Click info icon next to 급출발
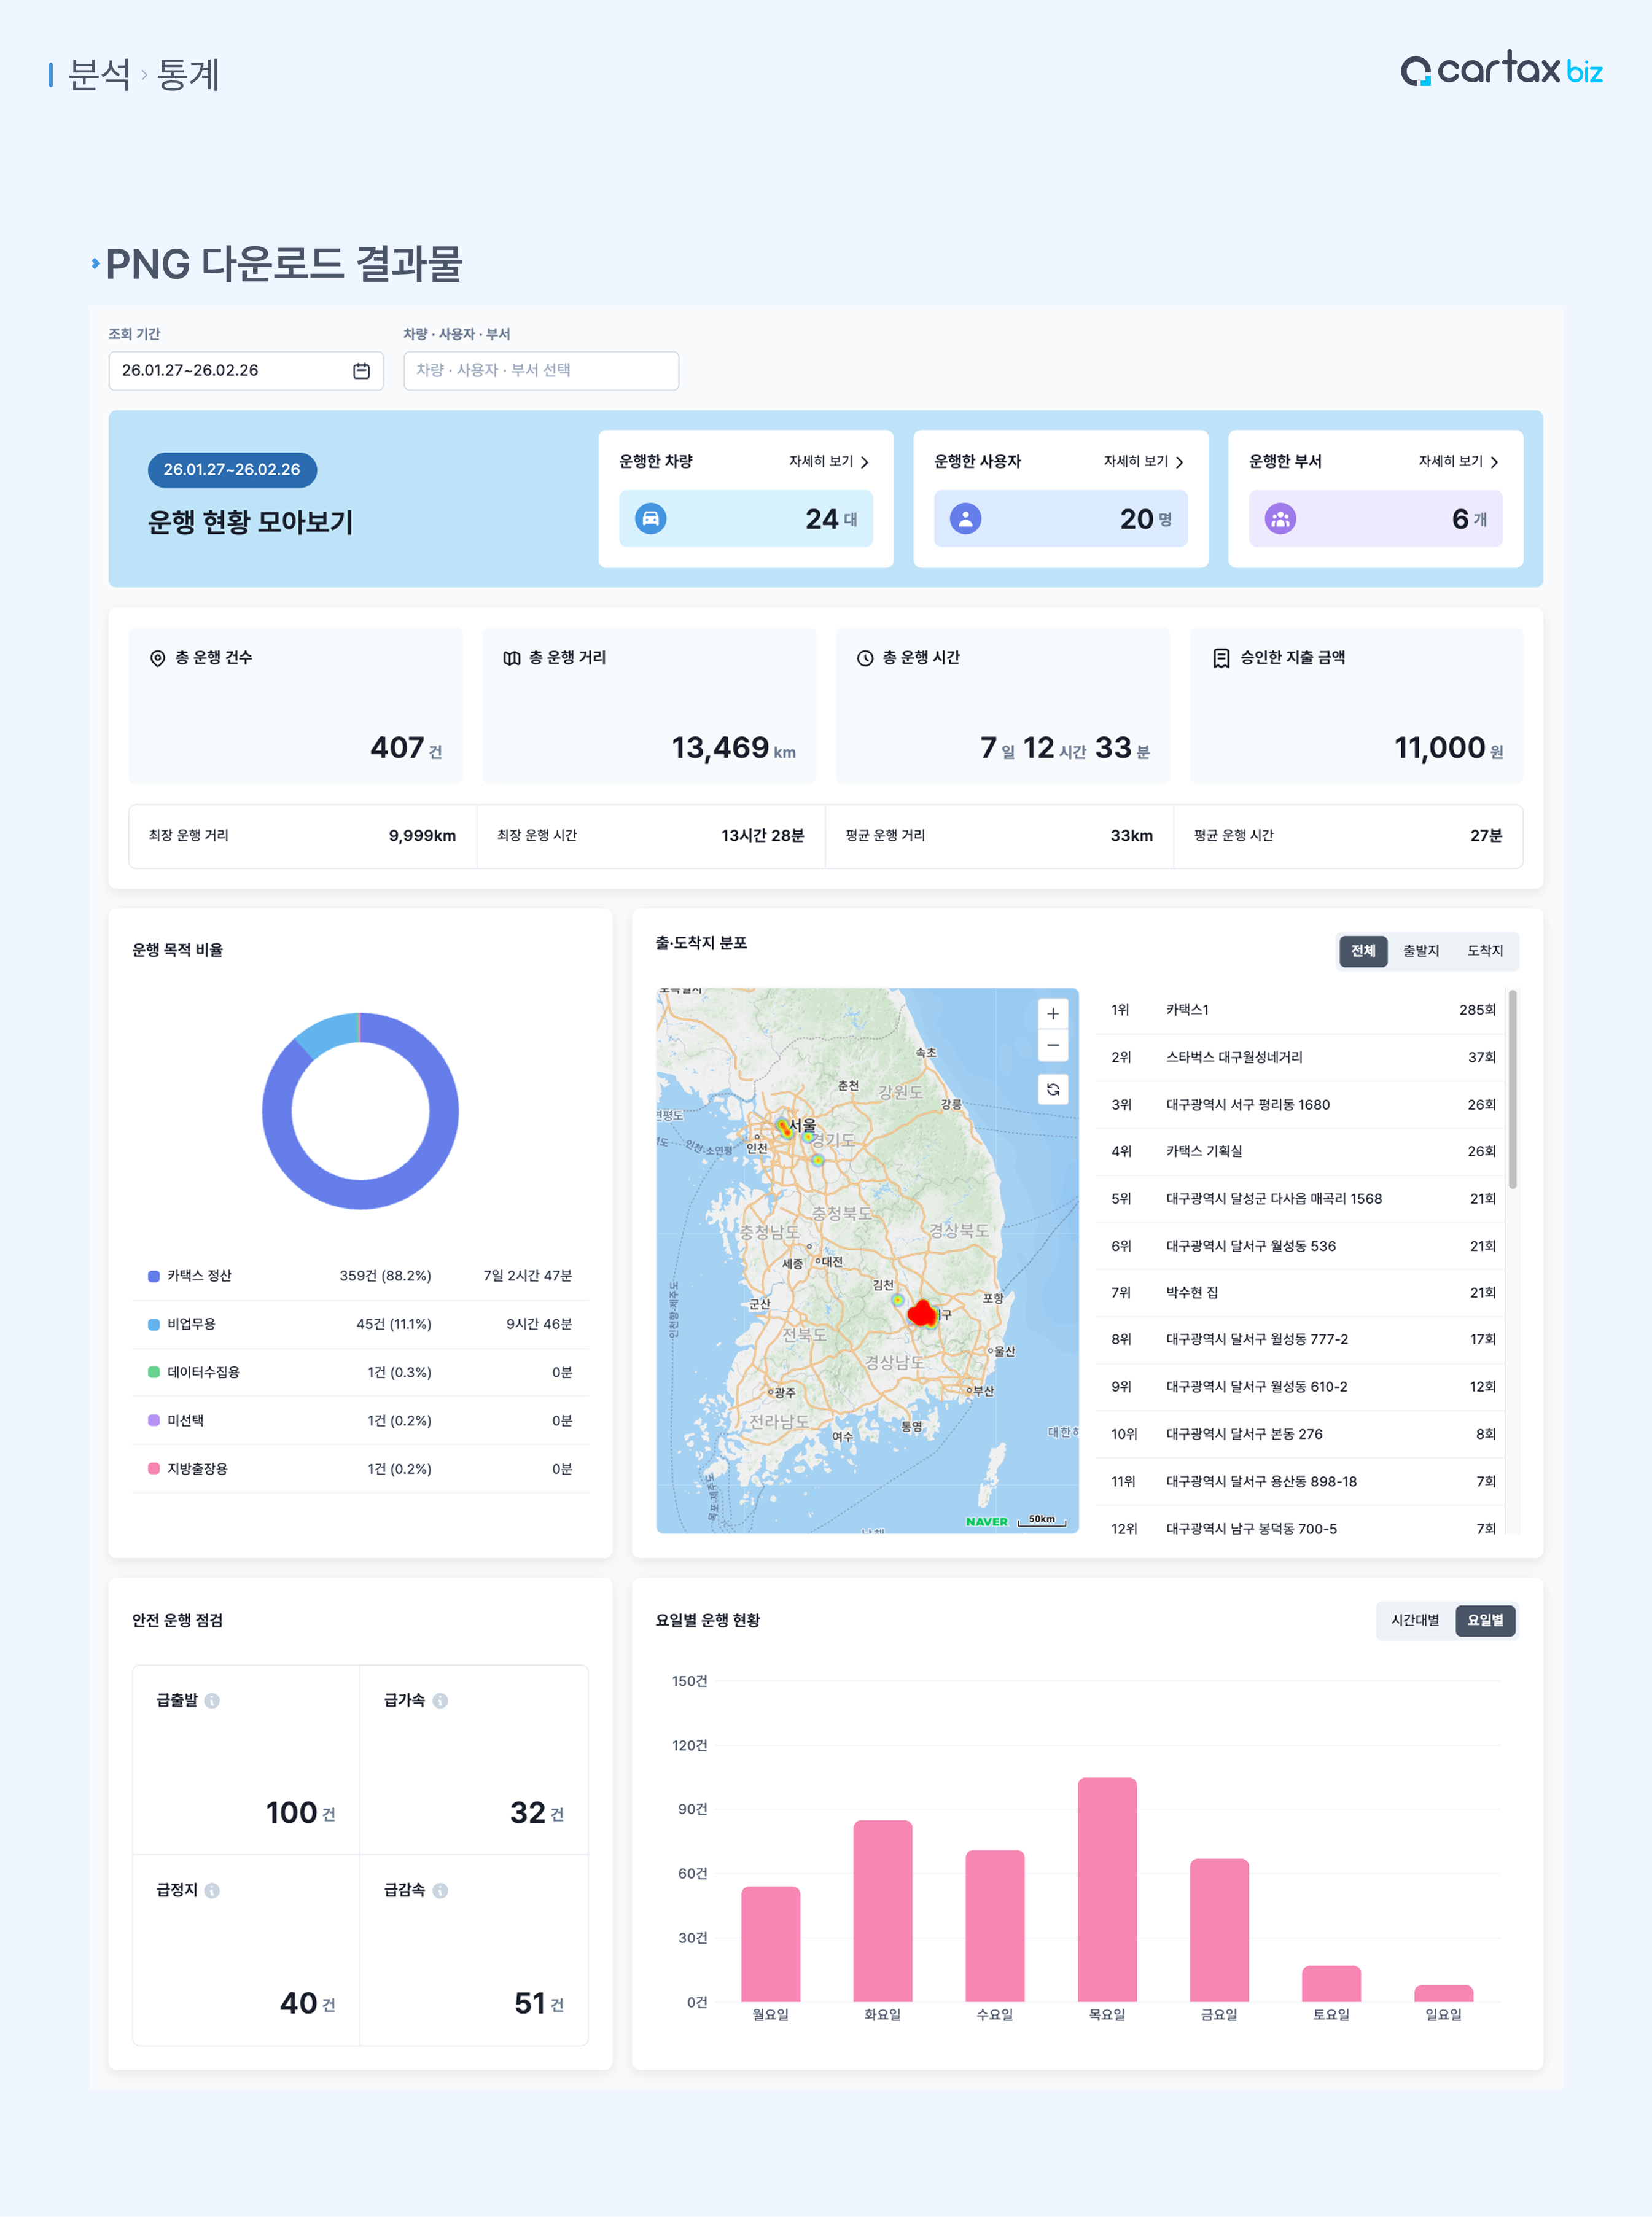This screenshot has width=1652, height=2217. tap(212, 1701)
